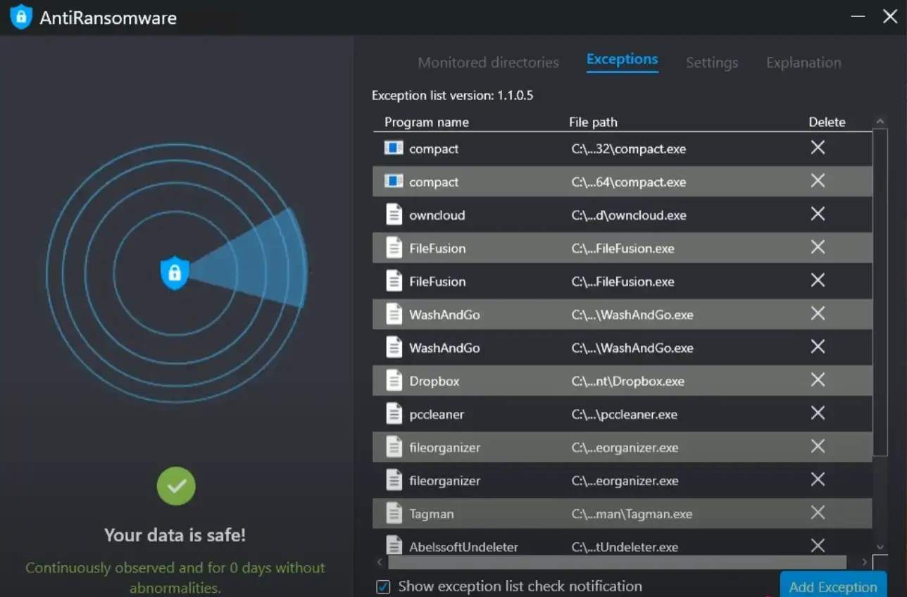Toggle Show exception list check notification

pos(384,586)
